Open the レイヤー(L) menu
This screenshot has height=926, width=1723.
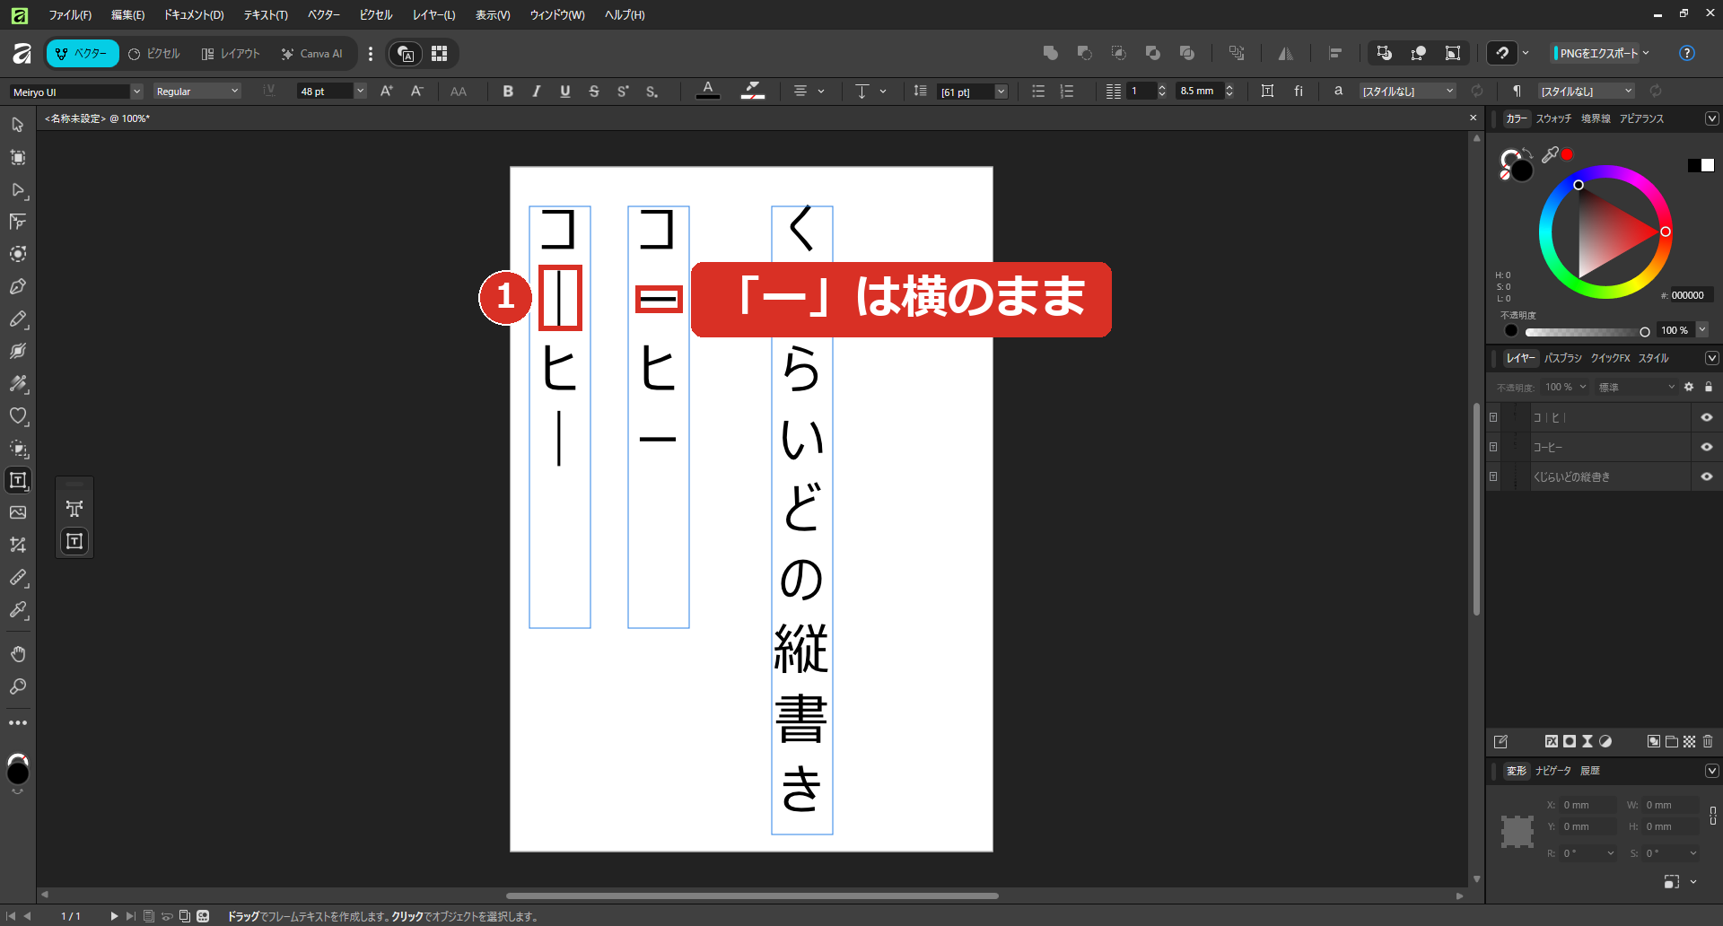(434, 14)
